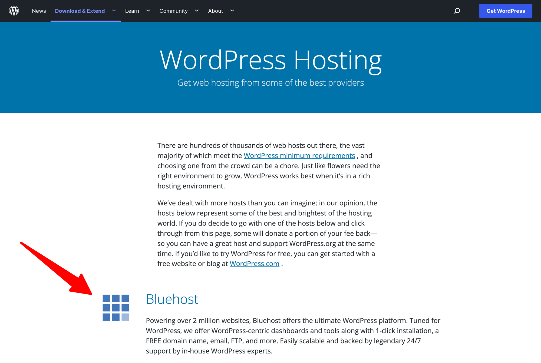Click the Get WordPress button
This screenshot has height=363, width=541.
pyautogui.click(x=506, y=11)
